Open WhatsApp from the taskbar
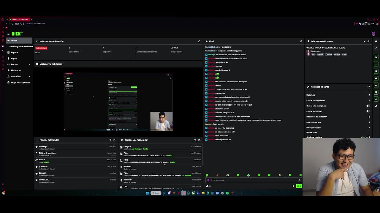Screen dimensions: 380x213 (x=188, y=193)
